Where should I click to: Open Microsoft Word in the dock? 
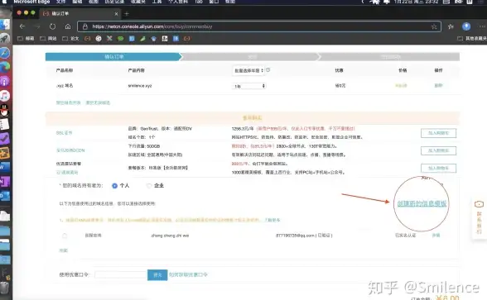pos(5,167)
